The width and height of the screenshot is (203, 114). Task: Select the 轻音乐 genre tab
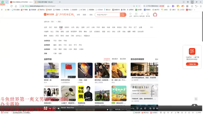point(67,27)
